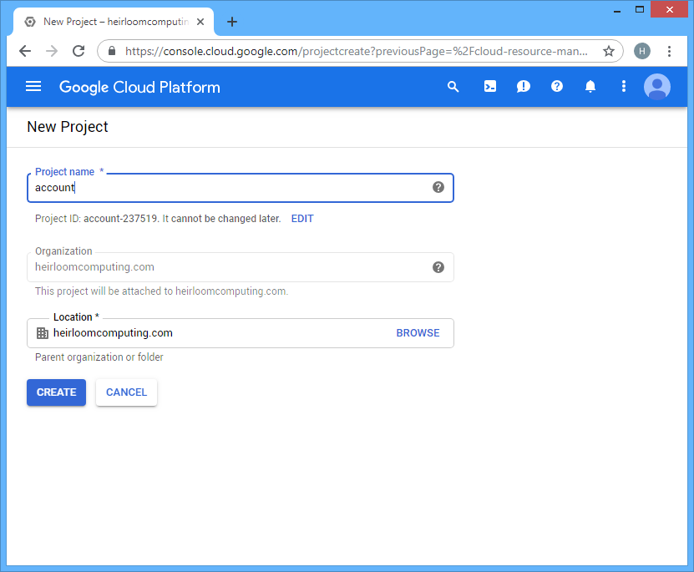Open Chrome's three-dot browser menu
Image resolution: width=694 pixels, height=572 pixels.
(x=669, y=51)
